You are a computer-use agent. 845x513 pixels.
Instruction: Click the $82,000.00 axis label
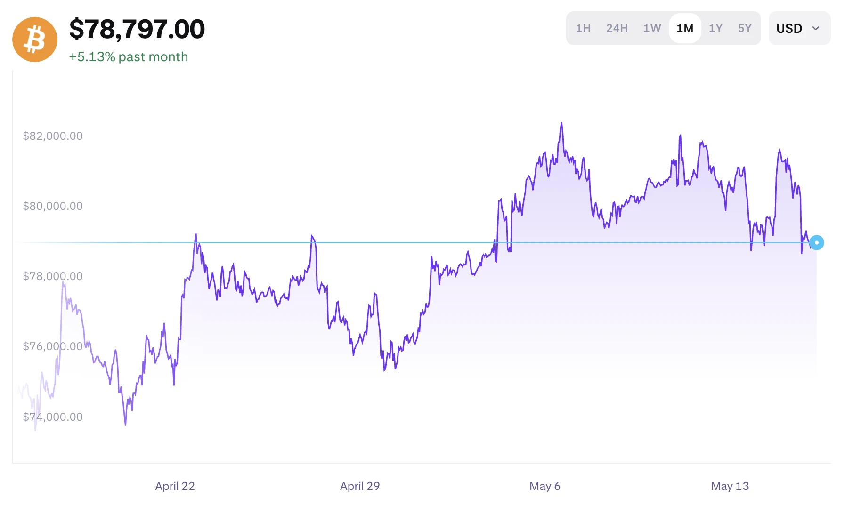53,136
